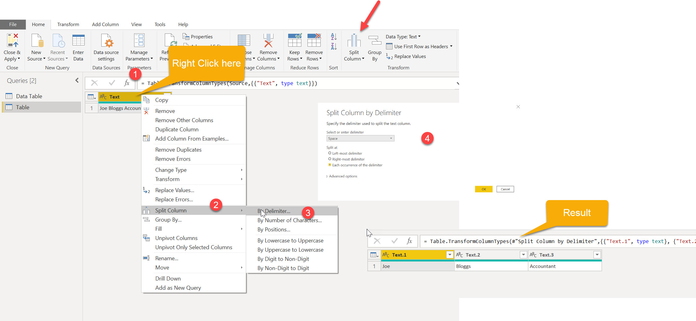Choose Remove Duplicates in the context menu
This screenshot has width=696, height=321.
point(194,150)
